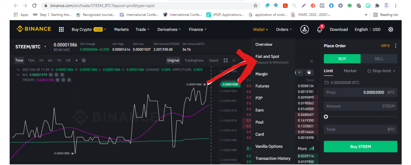The image size is (411, 165).
Task: Select Futures in Wallet menu
Action: tap(262, 86)
